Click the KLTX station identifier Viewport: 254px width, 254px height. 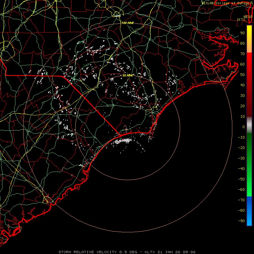point(150,252)
